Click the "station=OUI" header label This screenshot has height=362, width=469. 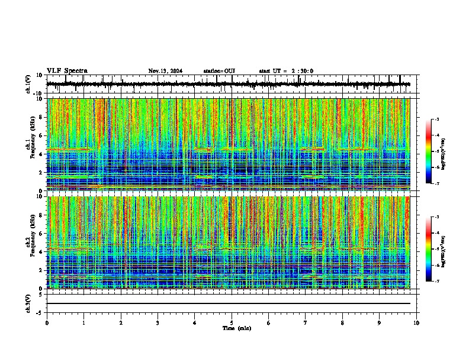coord(219,71)
